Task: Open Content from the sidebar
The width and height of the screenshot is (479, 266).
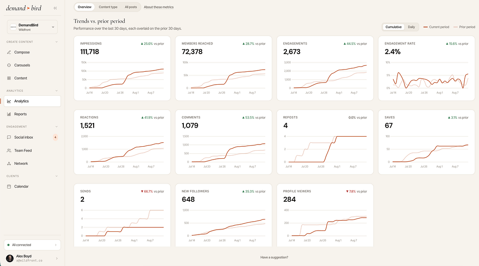Action: tap(32, 78)
